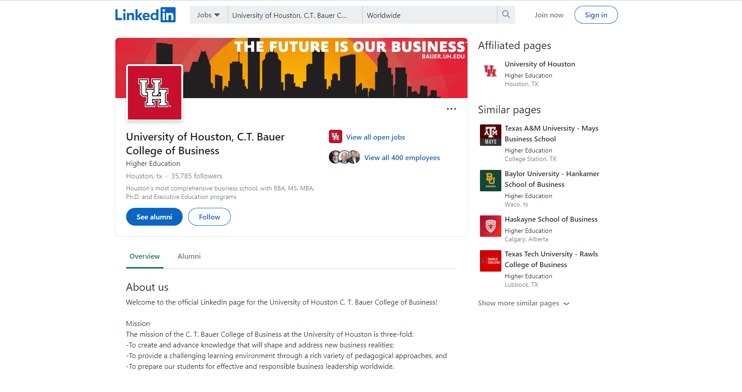
Task: Open Haskayne School of Business page title
Action: pos(551,219)
